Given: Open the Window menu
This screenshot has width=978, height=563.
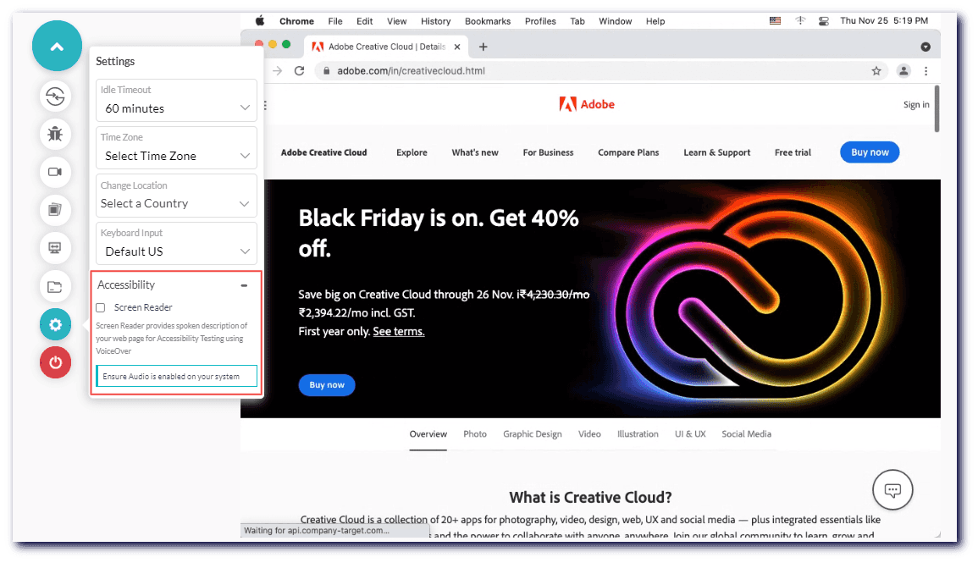Looking at the screenshot, I should [615, 21].
